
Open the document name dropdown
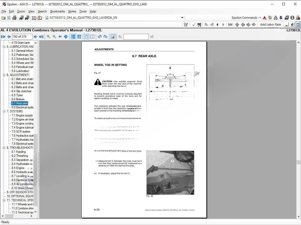(182, 18)
